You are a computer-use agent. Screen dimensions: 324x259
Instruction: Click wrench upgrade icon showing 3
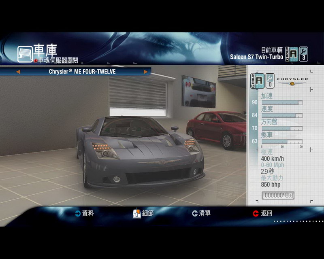click(x=303, y=54)
